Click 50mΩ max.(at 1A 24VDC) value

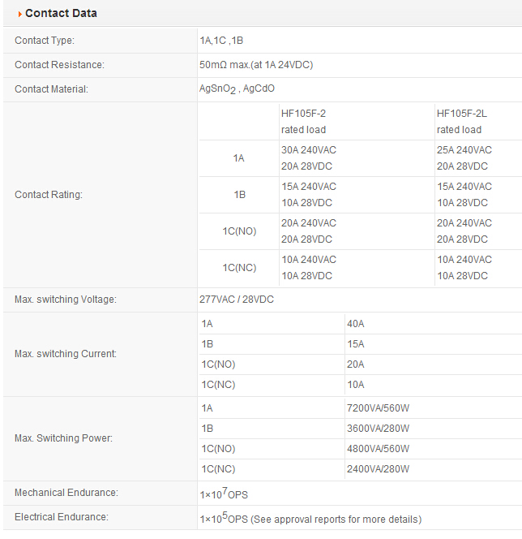(256, 65)
